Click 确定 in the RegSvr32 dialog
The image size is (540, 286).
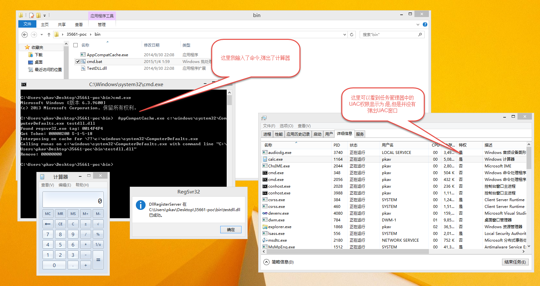coord(231,229)
